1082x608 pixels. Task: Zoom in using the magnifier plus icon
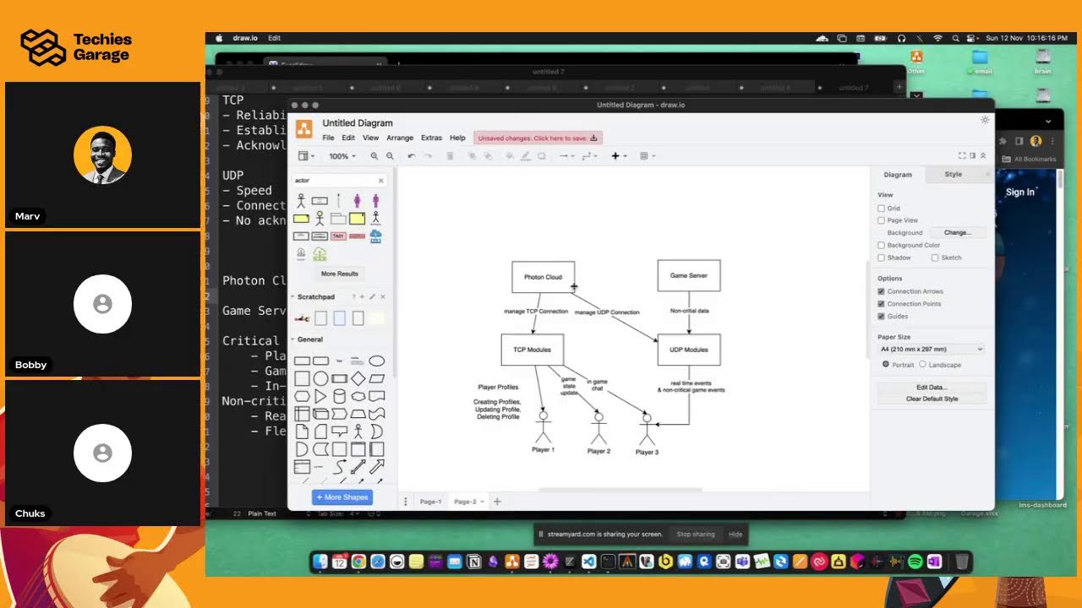click(x=374, y=156)
